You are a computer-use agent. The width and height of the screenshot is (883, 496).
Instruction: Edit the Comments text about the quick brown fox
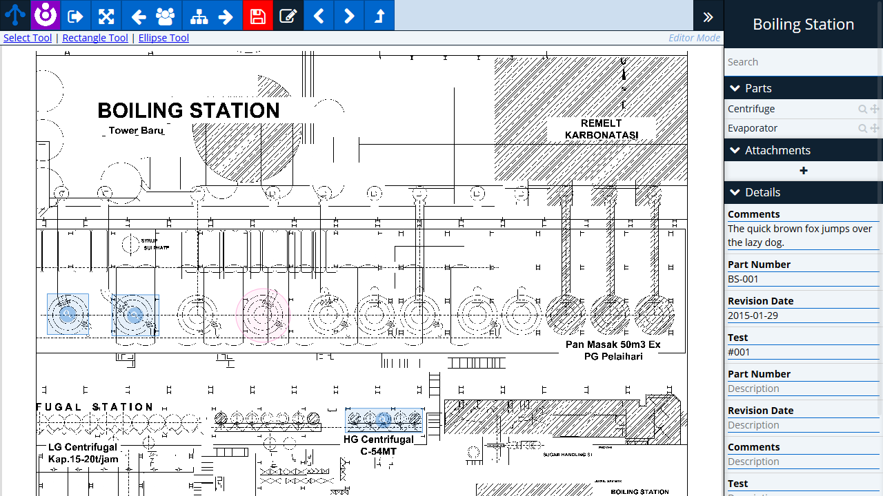(x=804, y=236)
